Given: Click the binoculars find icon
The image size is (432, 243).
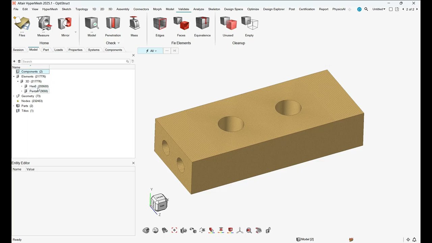Looking at the screenshot, I should (165, 230).
